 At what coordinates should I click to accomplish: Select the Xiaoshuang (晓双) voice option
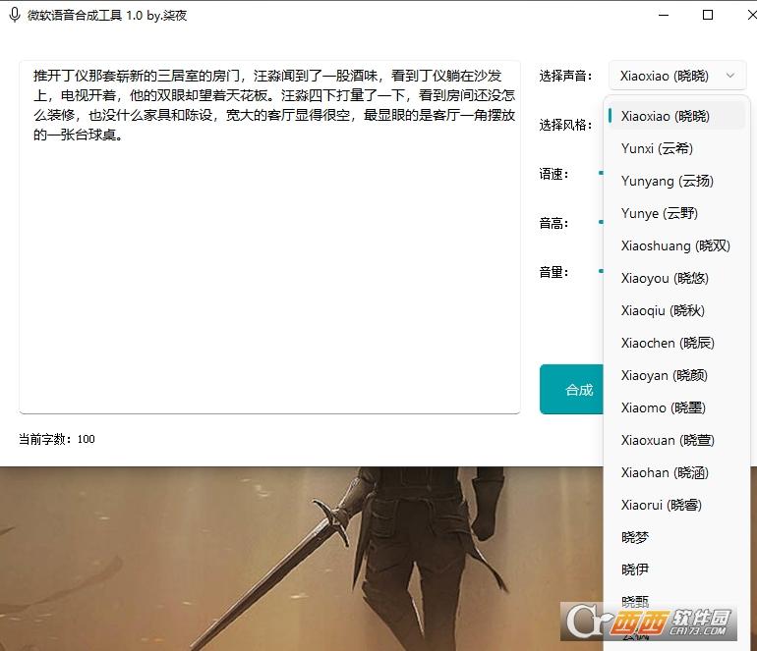[x=676, y=245]
